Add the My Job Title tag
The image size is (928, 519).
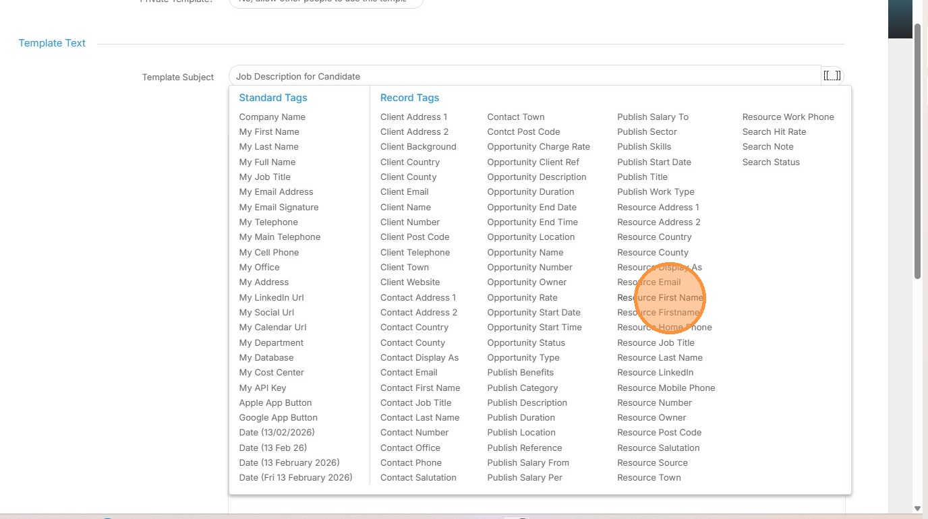pos(265,177)
